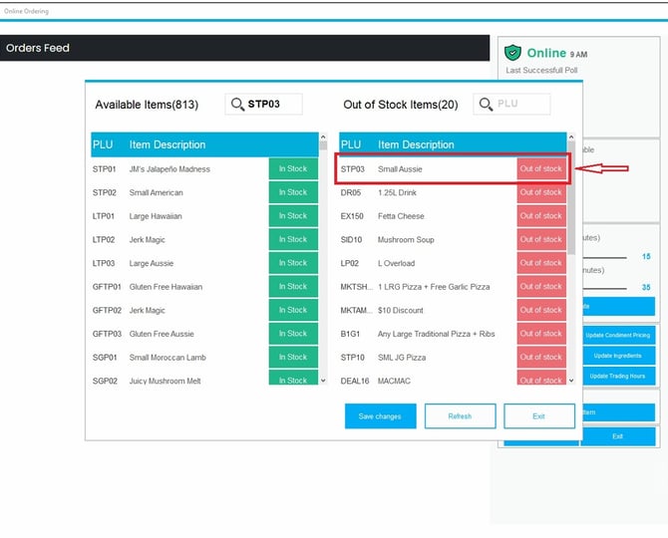The height and width of the screenshot is (538, 668).
Task: Select the SGP02 PLU cell
Action: coord(105,381)
